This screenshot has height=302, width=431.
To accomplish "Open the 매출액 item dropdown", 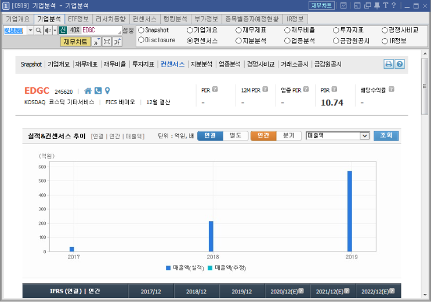I will (364, 135).
